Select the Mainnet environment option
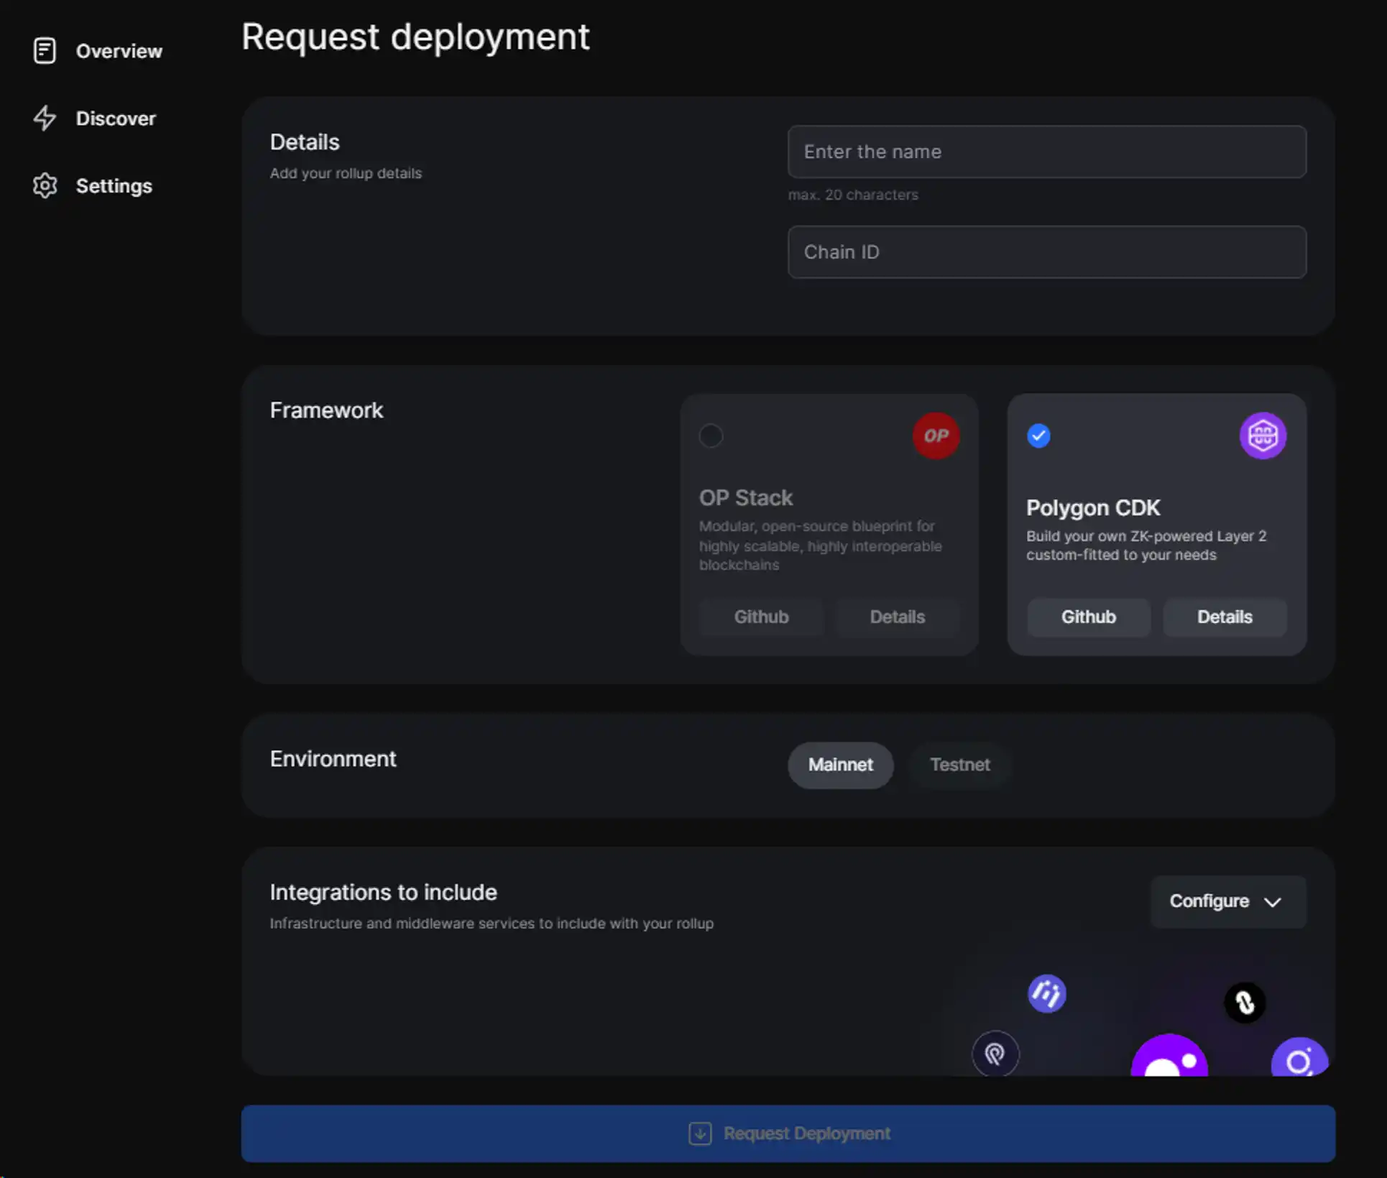This screenshot has width=1387, height=1178. click(840, 765)
